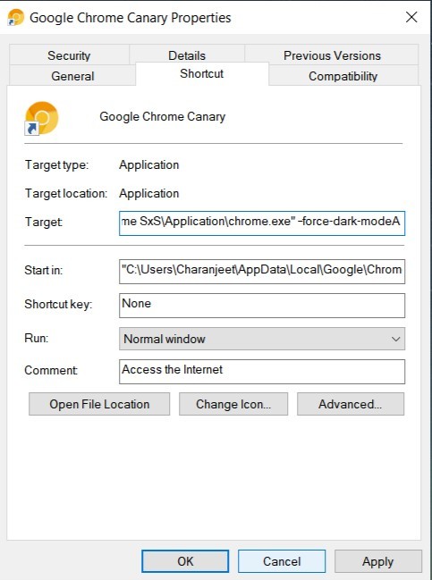Switch to the Details tab
The width and height of the screenshot is (432, 580).
(187, 55)
